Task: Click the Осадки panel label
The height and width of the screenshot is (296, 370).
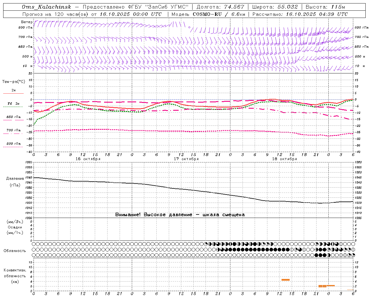Action: [15, 227]
